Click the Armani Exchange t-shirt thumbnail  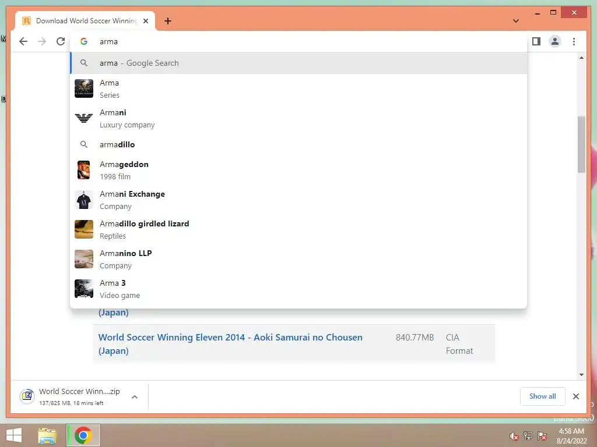tap(84, 200)
